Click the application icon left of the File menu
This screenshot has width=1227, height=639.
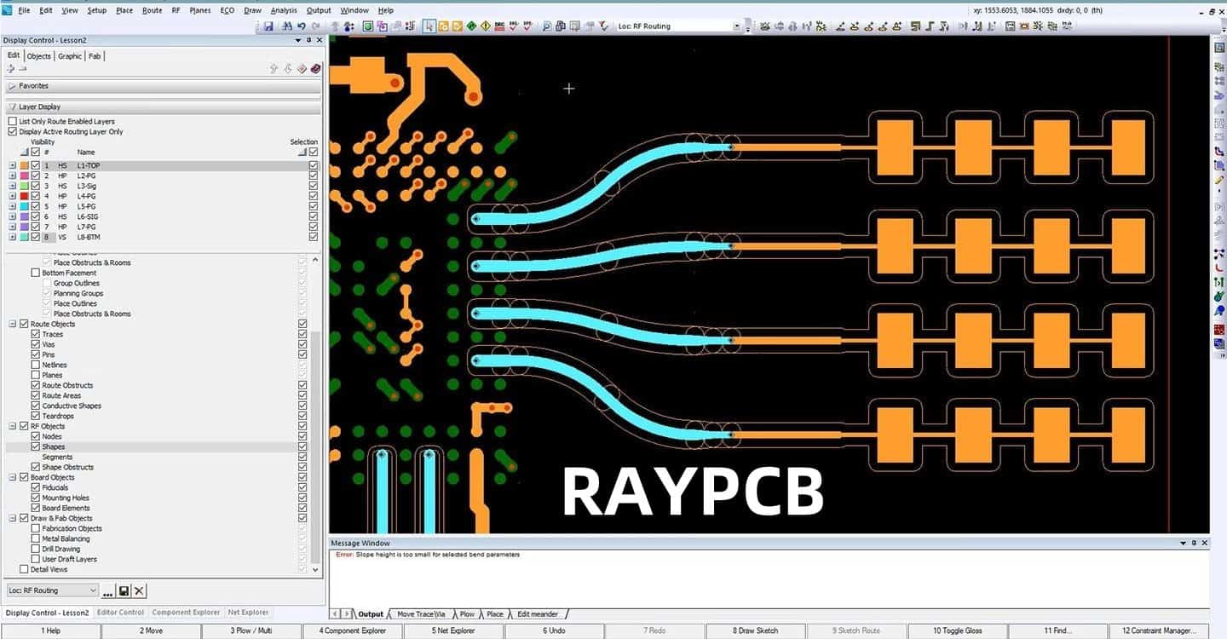7,10
